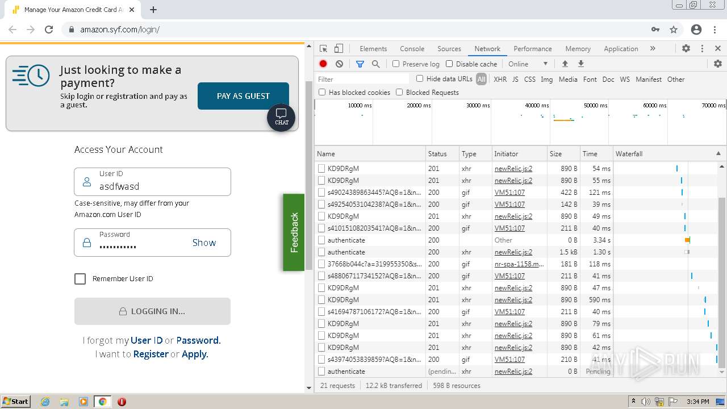Open the Chrome three-dot menu
The width and height of the screenshot is (727, 409).
715,30
